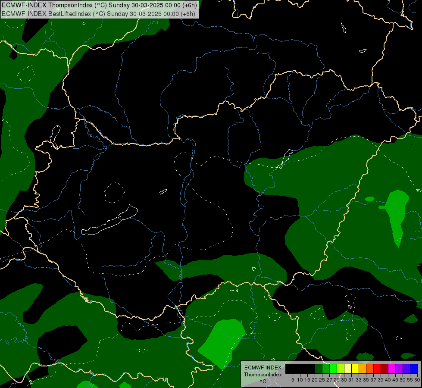422x388 pixels.
Task: Click the ECMWF-INDEX legend heading
Action: point(263,368)
